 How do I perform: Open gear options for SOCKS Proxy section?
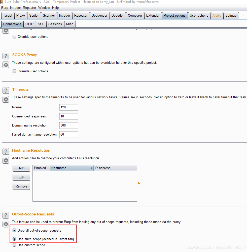[6, 65]
